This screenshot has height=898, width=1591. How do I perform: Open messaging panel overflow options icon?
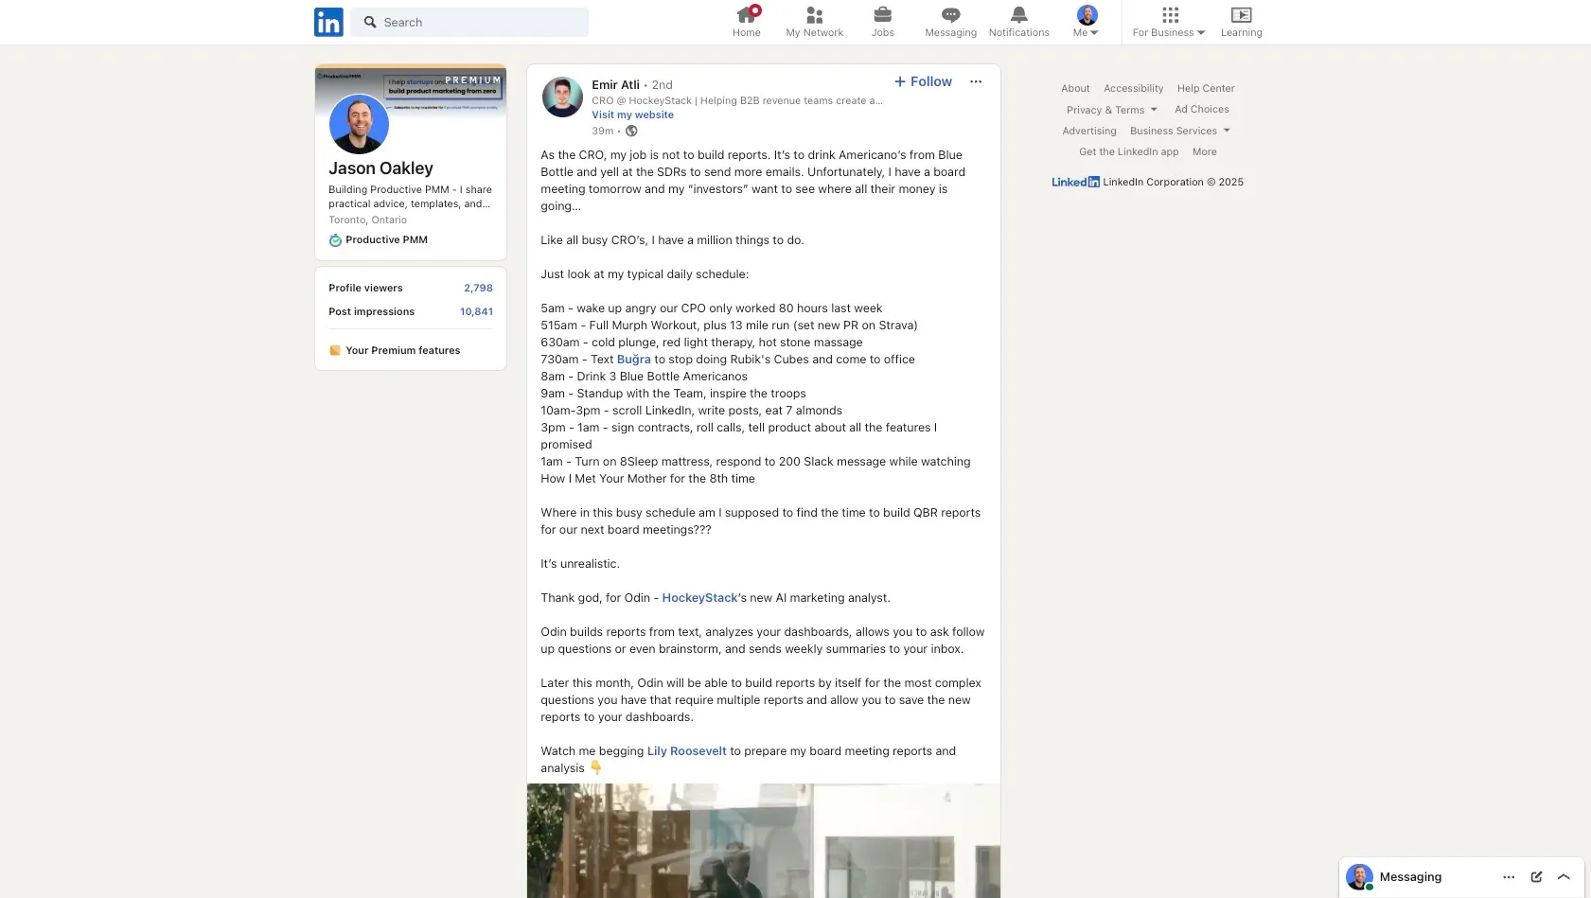coord(1508,876)
